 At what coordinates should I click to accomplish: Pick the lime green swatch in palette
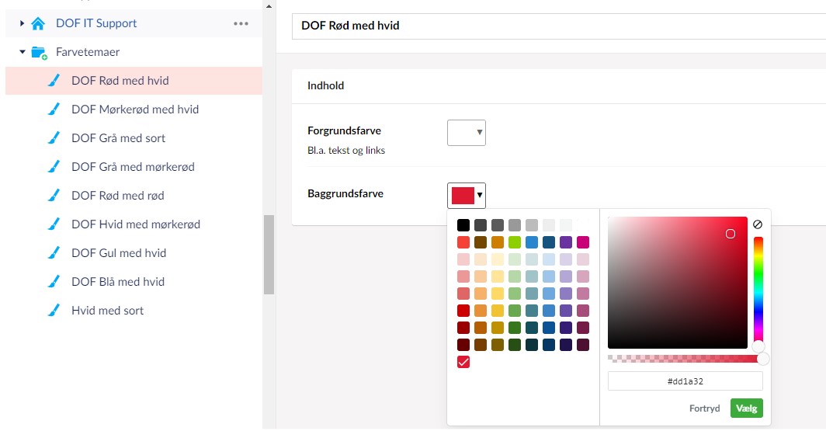click(515, 242)
